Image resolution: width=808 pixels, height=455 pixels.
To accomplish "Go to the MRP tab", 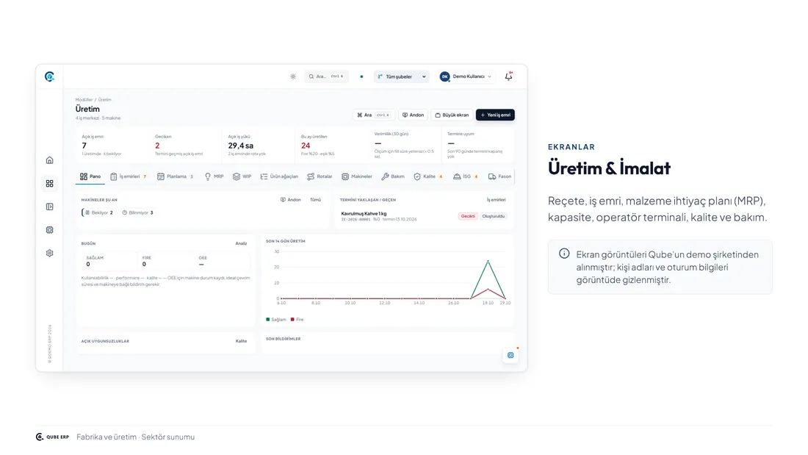I will click(214, 176).
